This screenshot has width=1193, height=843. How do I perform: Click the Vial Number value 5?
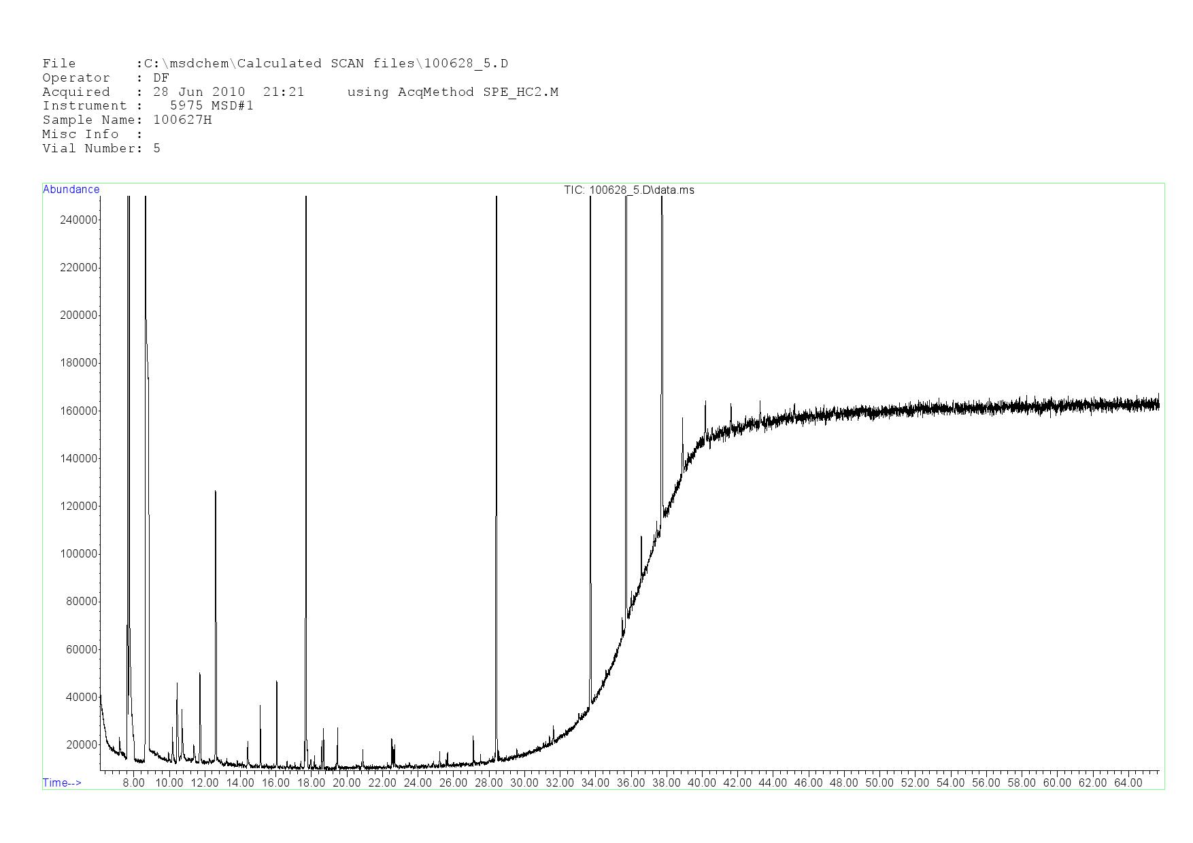click(157, 148)
